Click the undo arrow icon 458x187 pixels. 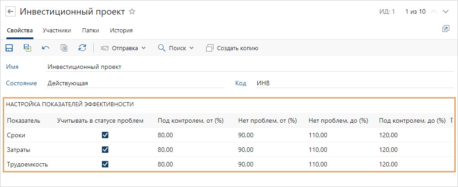click(46, 48)
